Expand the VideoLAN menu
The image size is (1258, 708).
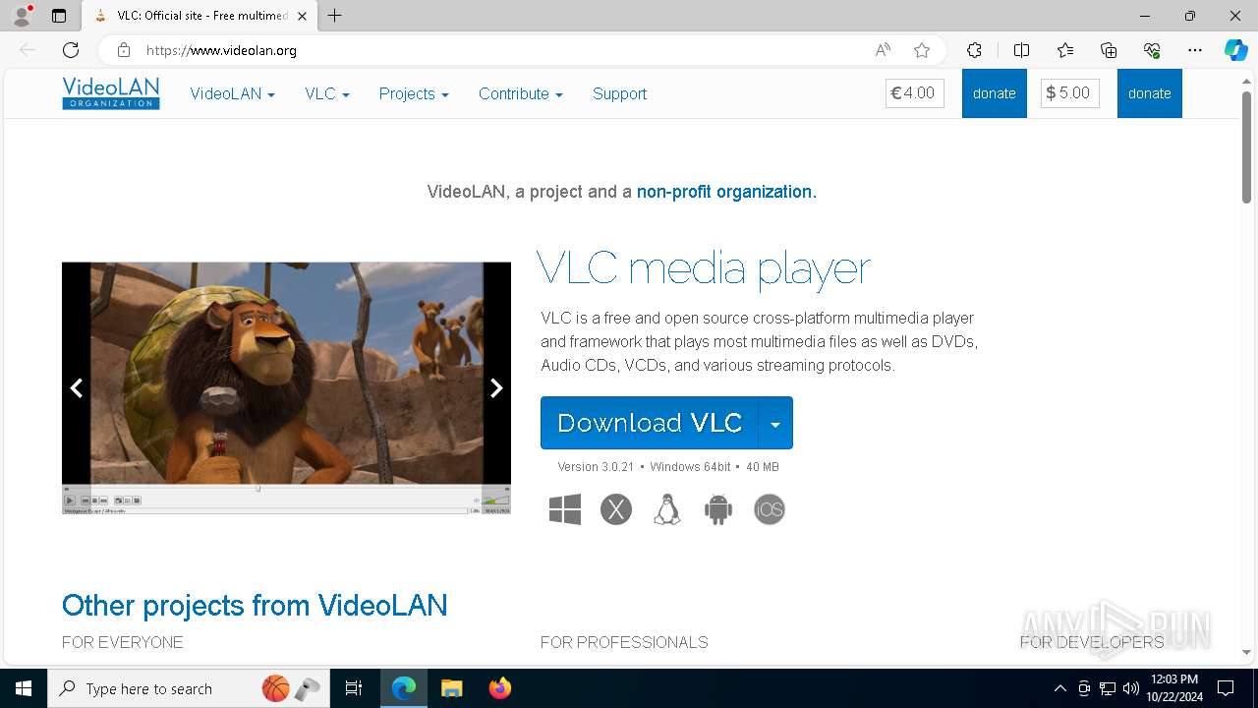tap(232, 93)
